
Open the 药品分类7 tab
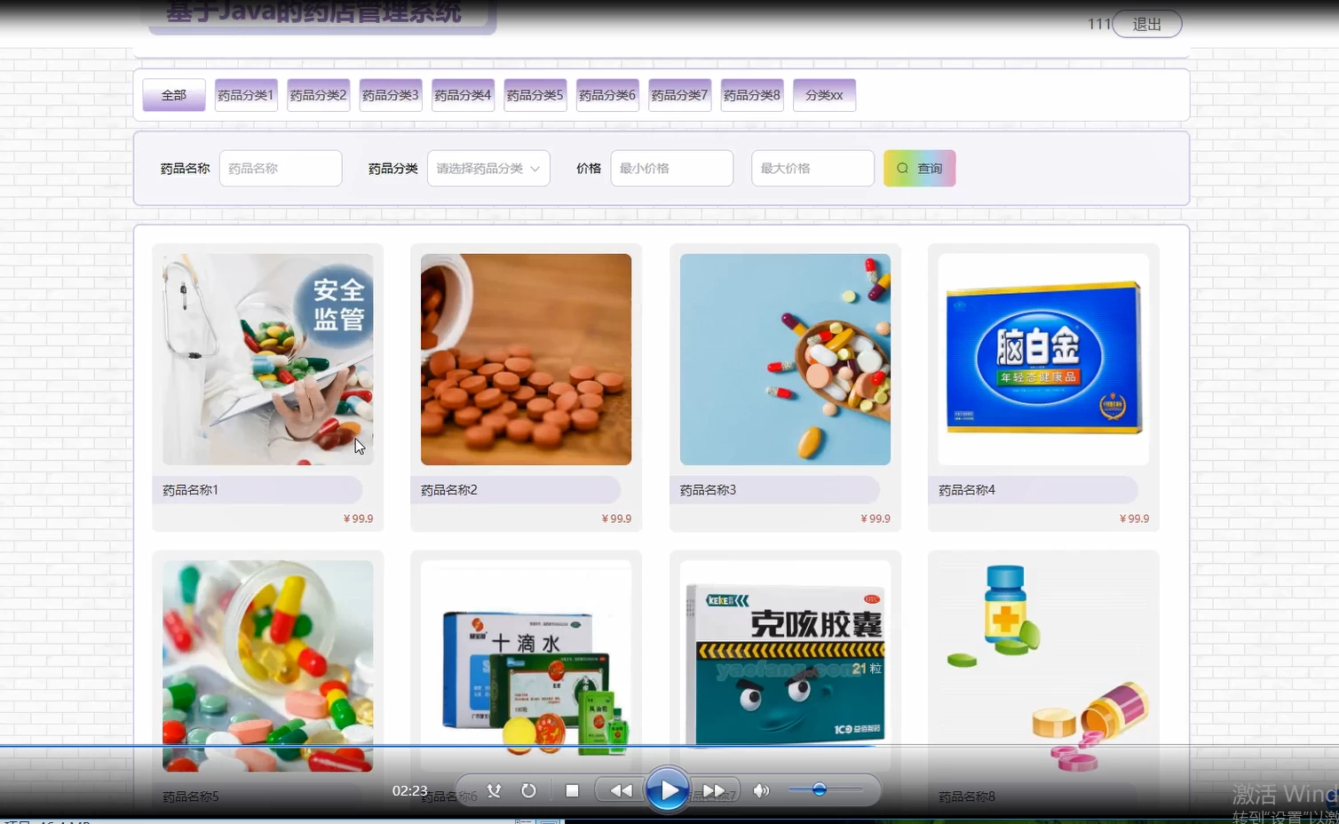pos(680,95)
